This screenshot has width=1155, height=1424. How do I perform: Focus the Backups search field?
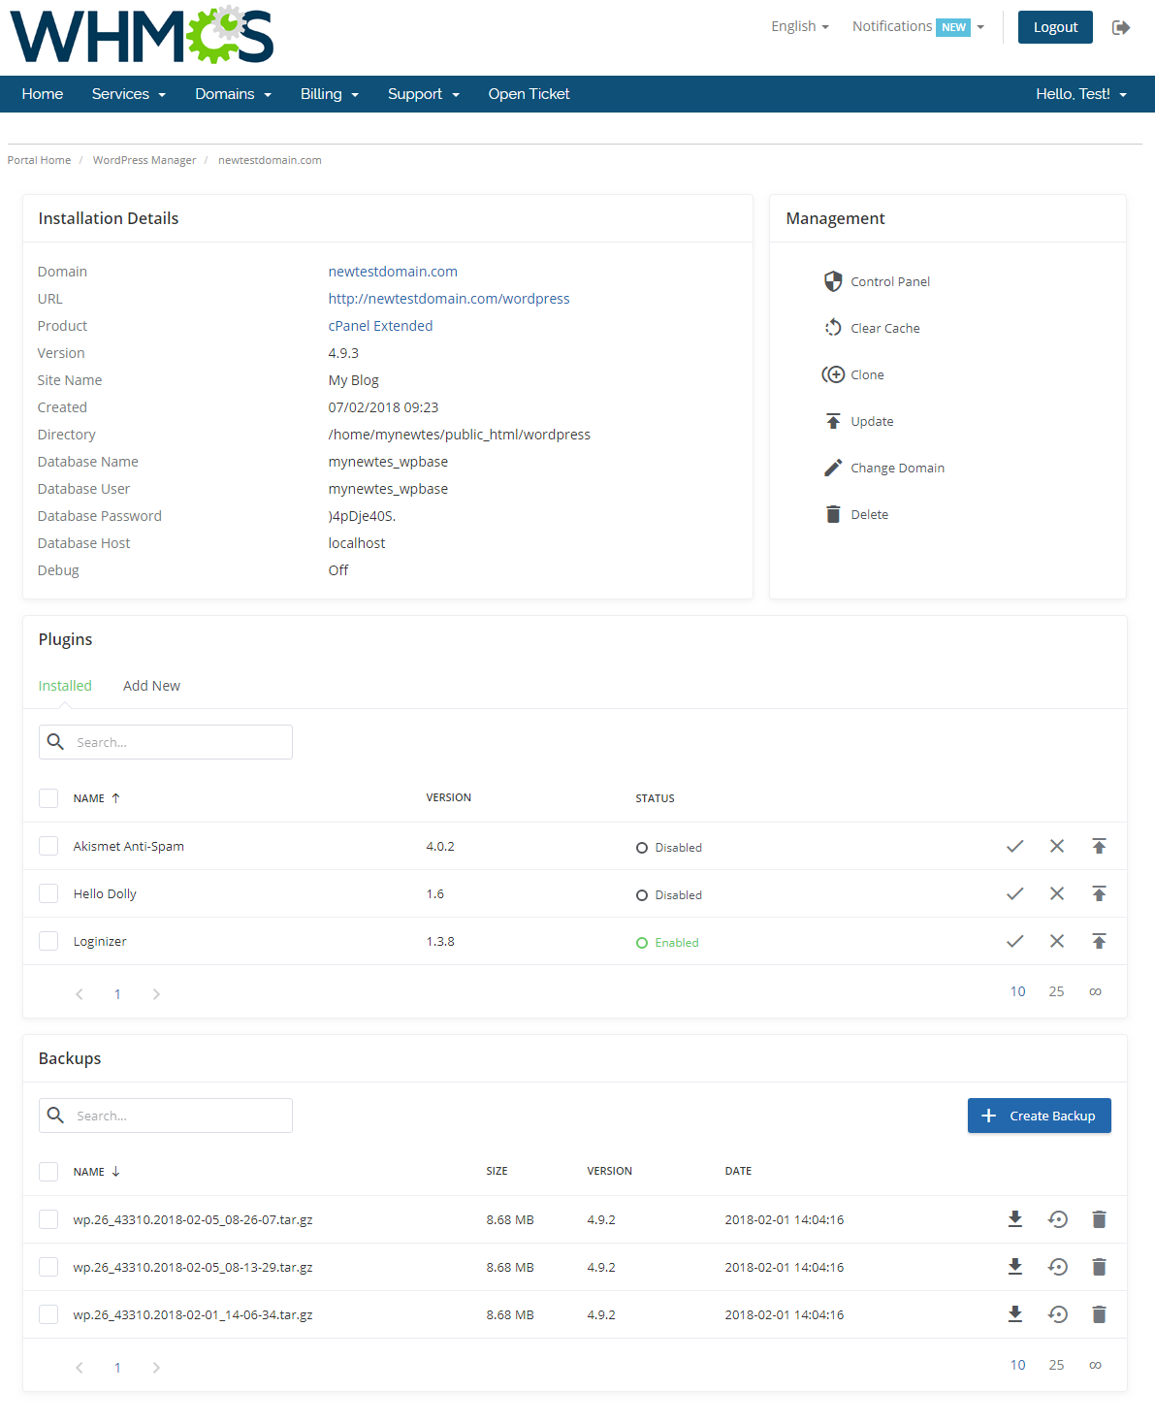pyautogui.click(x=166, y=1116)
